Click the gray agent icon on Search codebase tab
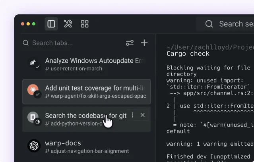Screen dimensions: 254x162 [x=33, y=117]
